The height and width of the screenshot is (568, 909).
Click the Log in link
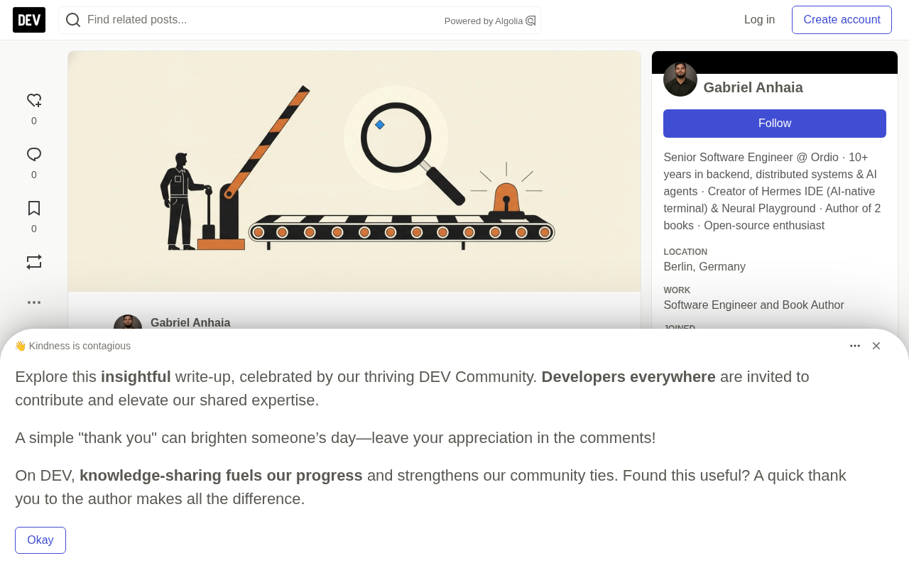coord(759,20)
